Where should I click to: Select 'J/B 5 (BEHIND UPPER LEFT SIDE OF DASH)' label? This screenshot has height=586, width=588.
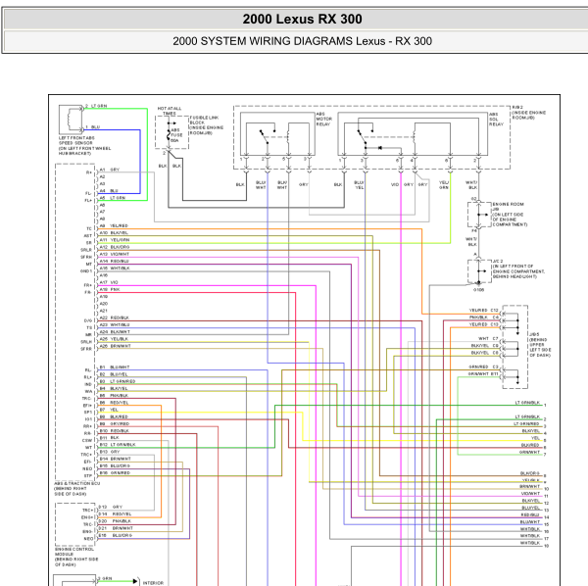[540, 345]
